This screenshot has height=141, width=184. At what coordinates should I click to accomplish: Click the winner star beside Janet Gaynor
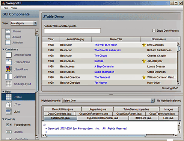click(144, 61)
